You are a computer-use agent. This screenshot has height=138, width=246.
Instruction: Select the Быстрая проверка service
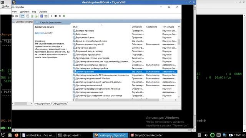[85, 31]
